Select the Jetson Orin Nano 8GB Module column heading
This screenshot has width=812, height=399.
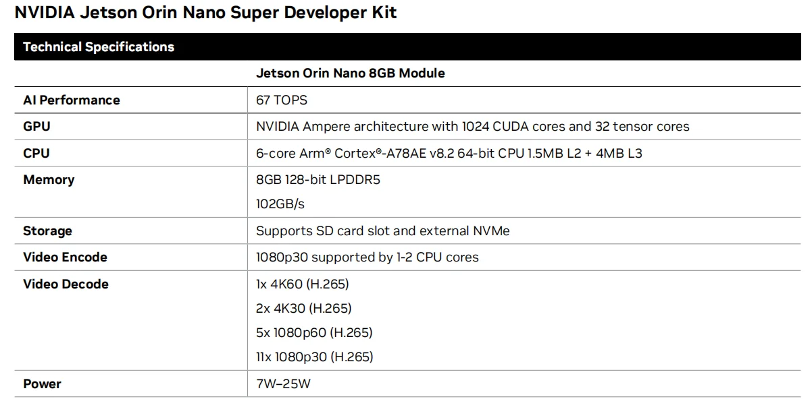(350, 73)
